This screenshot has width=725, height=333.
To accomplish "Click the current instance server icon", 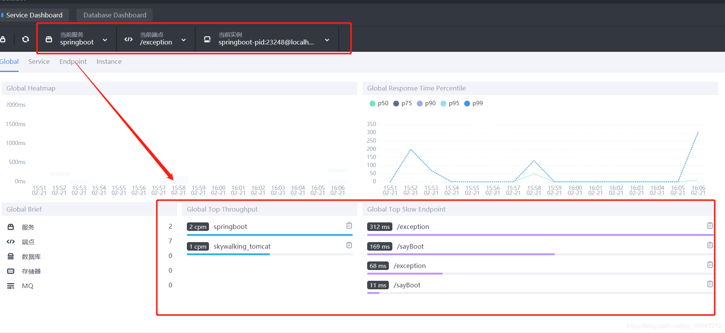I will pyautogui.click(x=207, y=39).
